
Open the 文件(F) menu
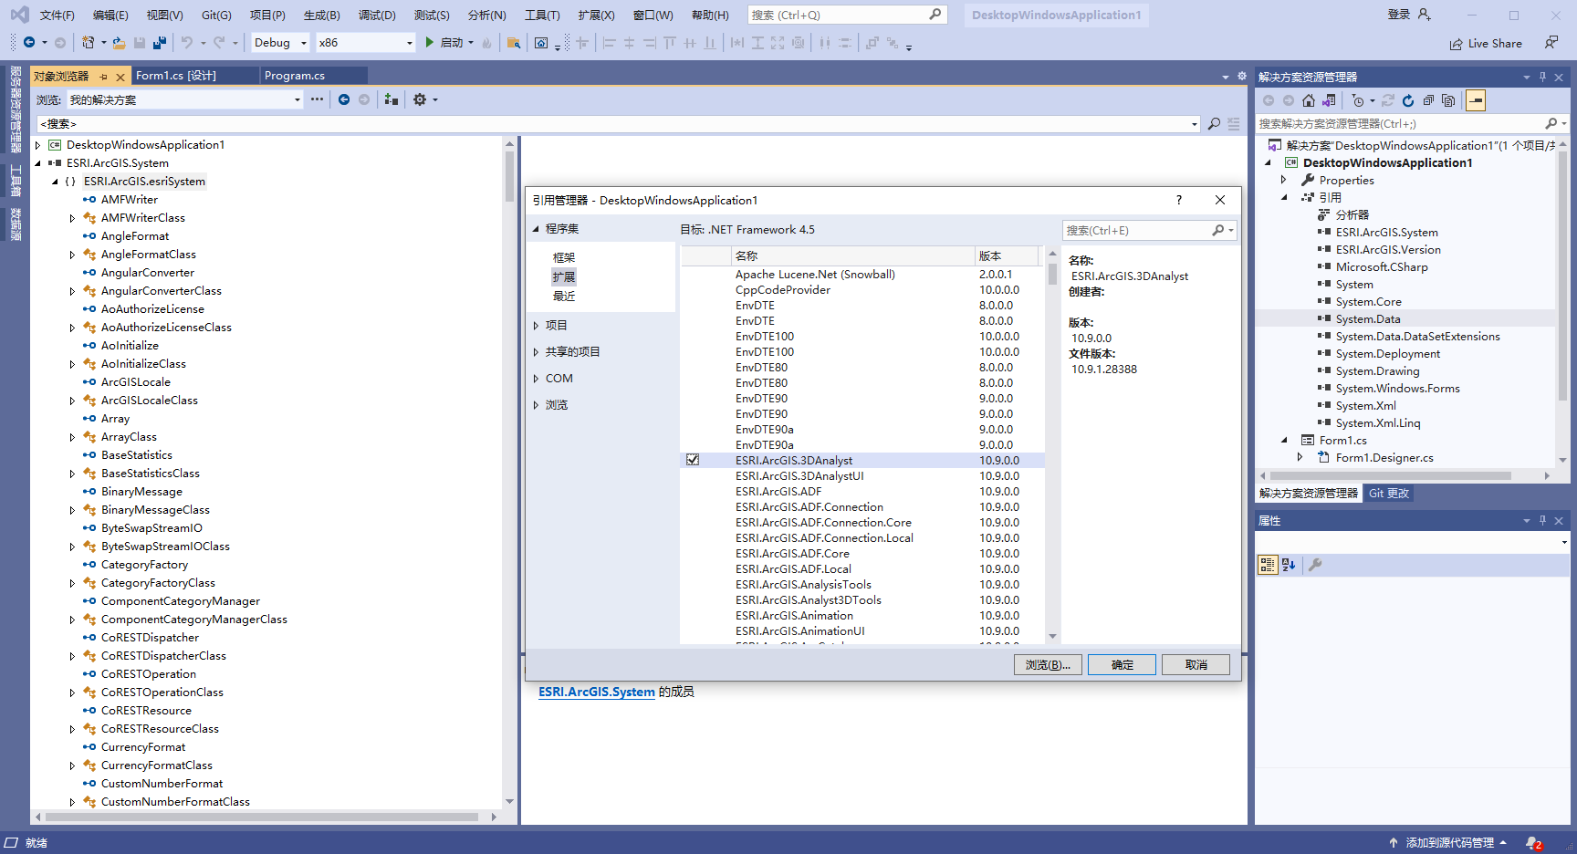tap(57, 15)
